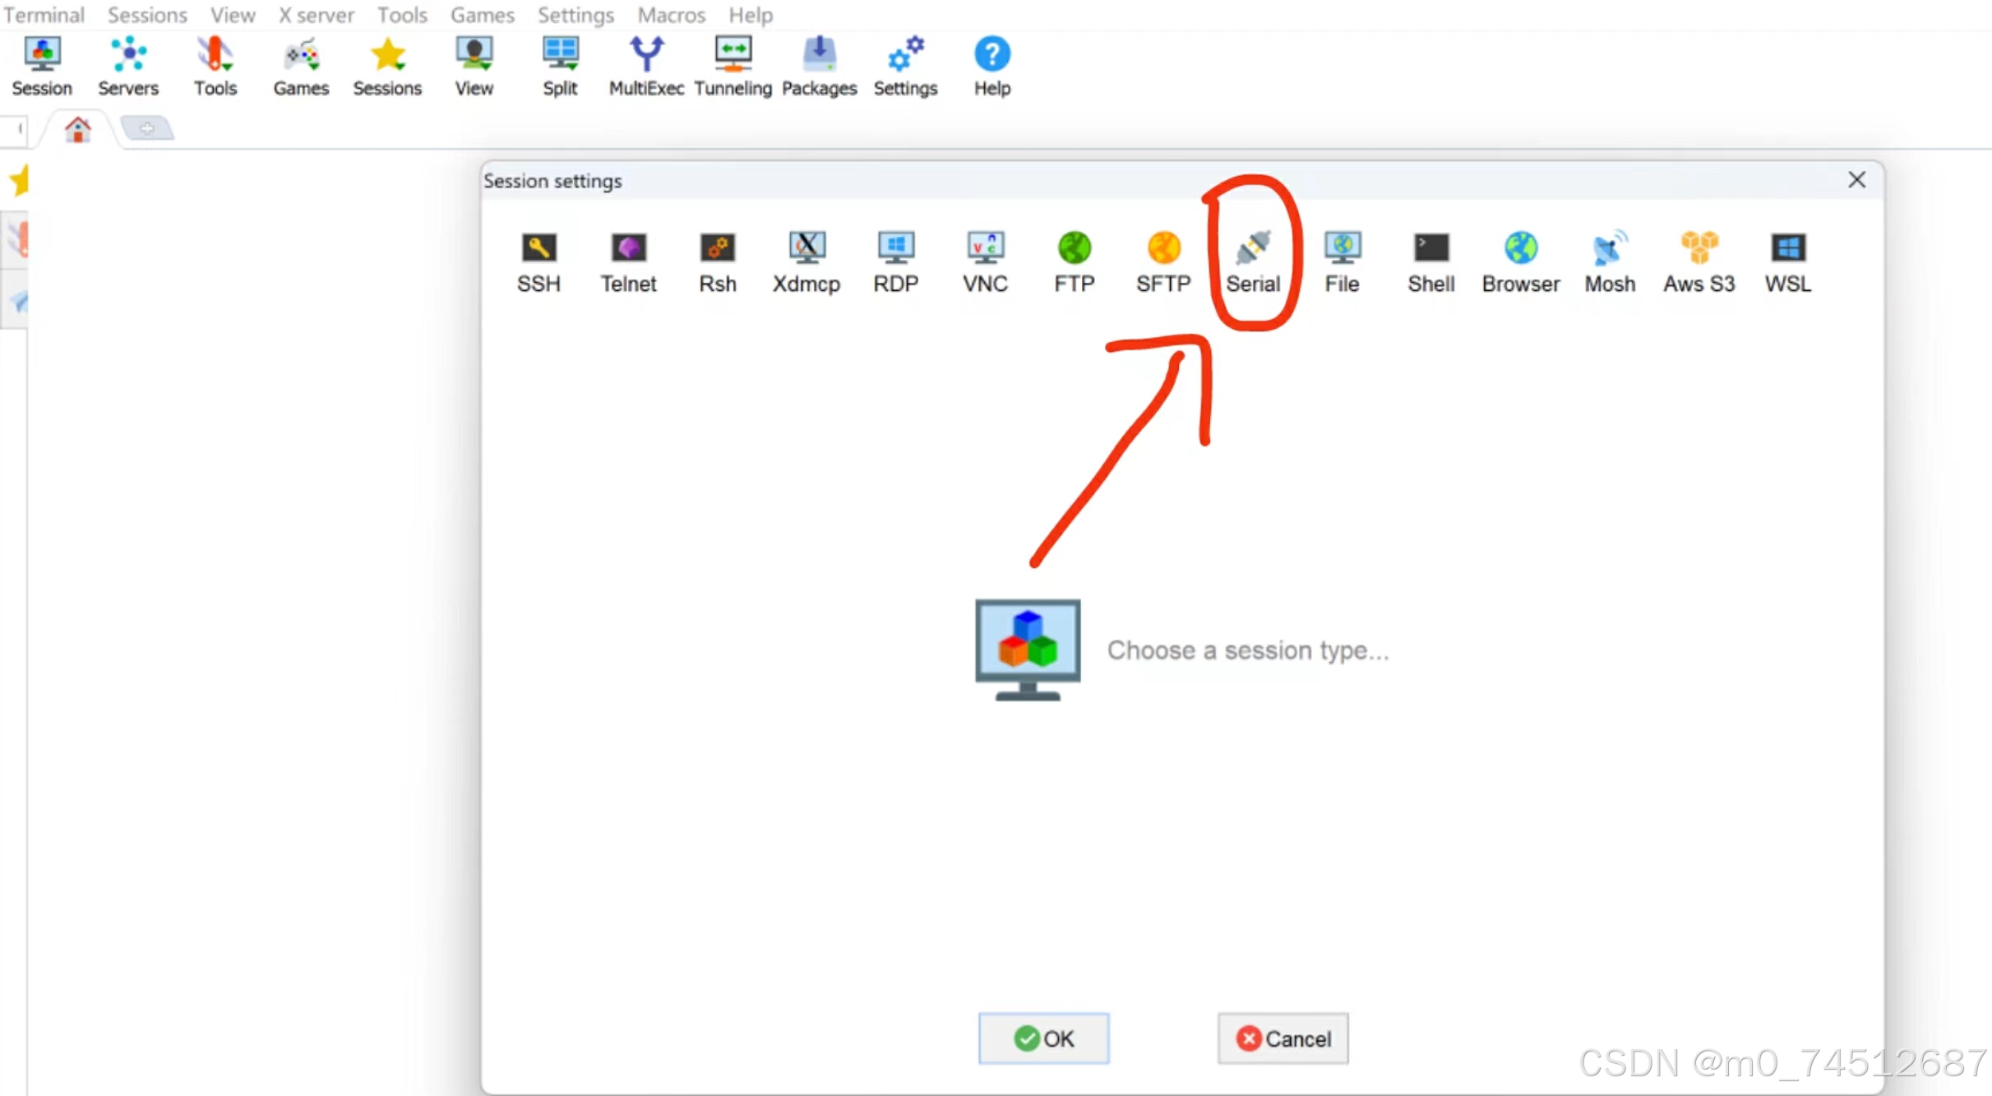This screenshot has height=1096, width=1992.
Task: Open the MultiExec toolbar tool
Action: point(646,67)
